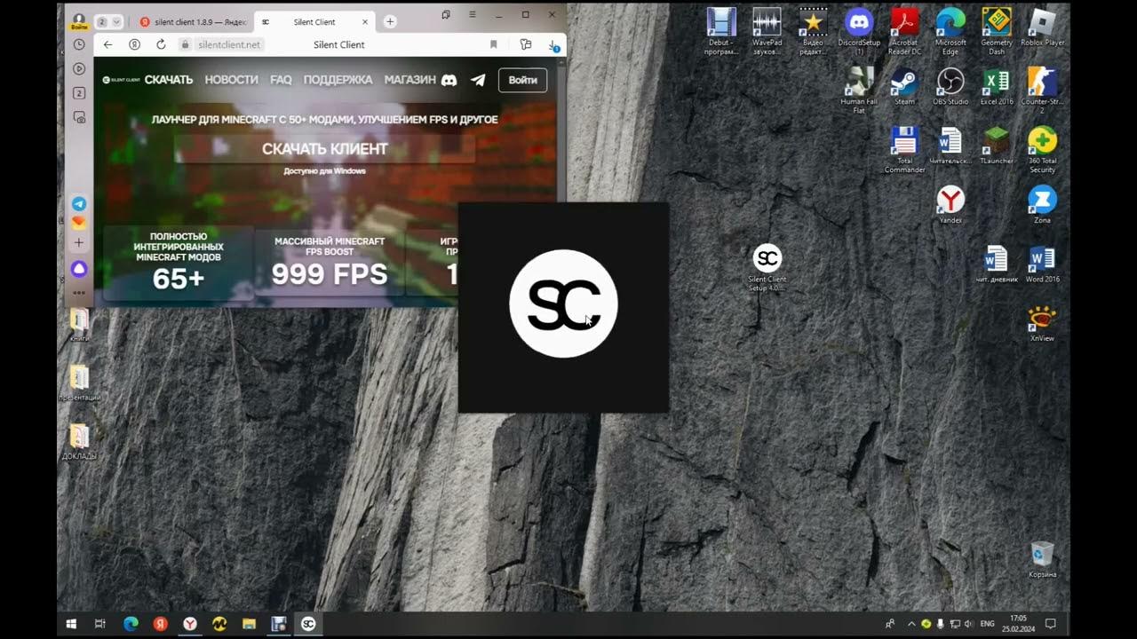Select the Yandex browser desktop icon
The image size is (1137, 639).
click(x=950, y=205)
